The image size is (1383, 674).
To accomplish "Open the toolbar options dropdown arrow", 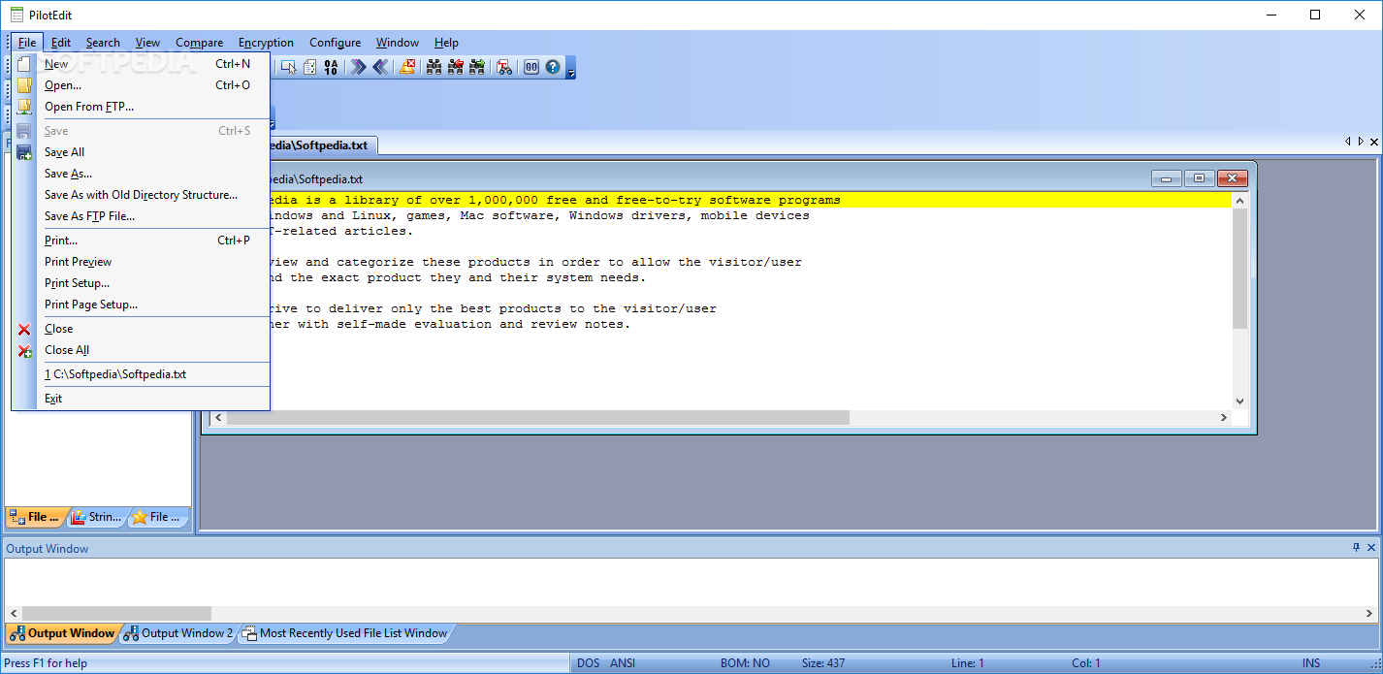I will (571, 68).
